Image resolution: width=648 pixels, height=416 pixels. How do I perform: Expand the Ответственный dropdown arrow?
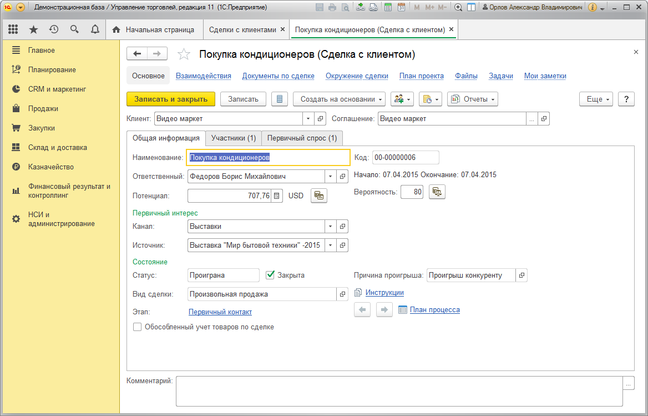click(x=331, y=177)
